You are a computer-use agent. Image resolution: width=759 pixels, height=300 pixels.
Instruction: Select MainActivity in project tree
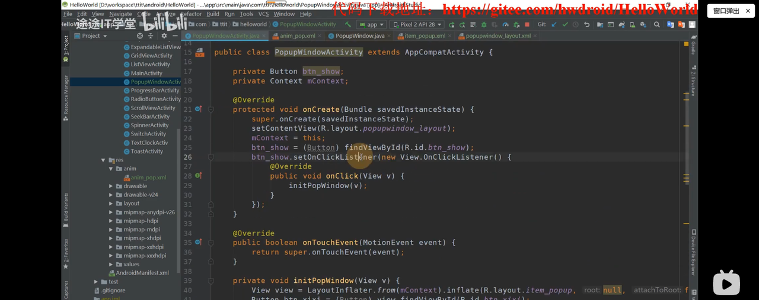click(142, 73)
